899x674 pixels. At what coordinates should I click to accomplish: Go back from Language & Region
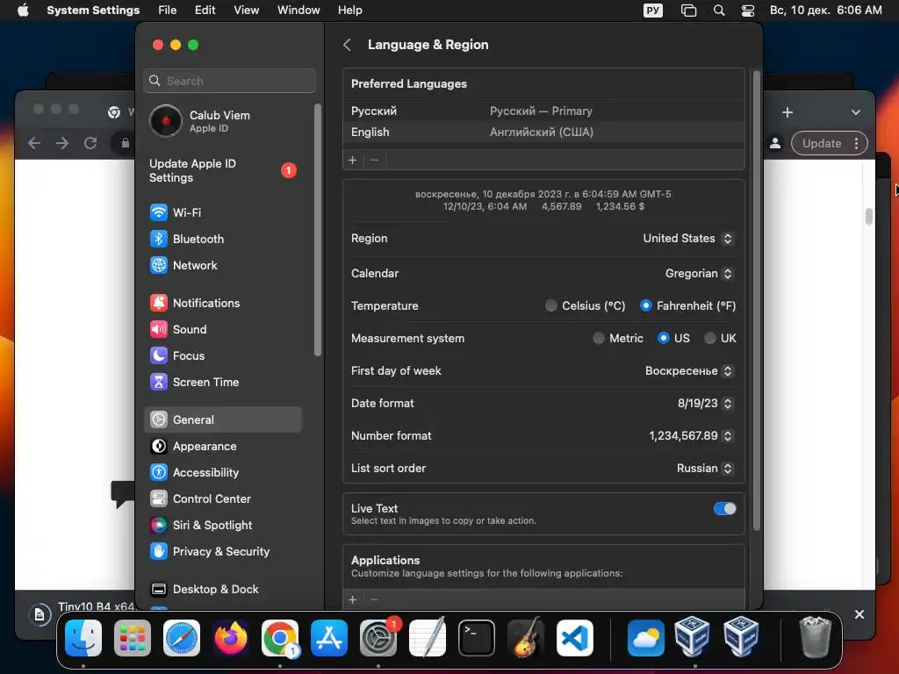347,45
